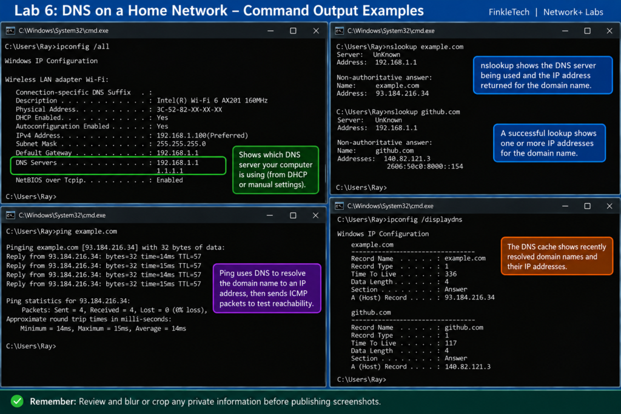Click the cmd icon in the nslookup window
Viewport: 621px width, 414px height.
click(340, 30)
